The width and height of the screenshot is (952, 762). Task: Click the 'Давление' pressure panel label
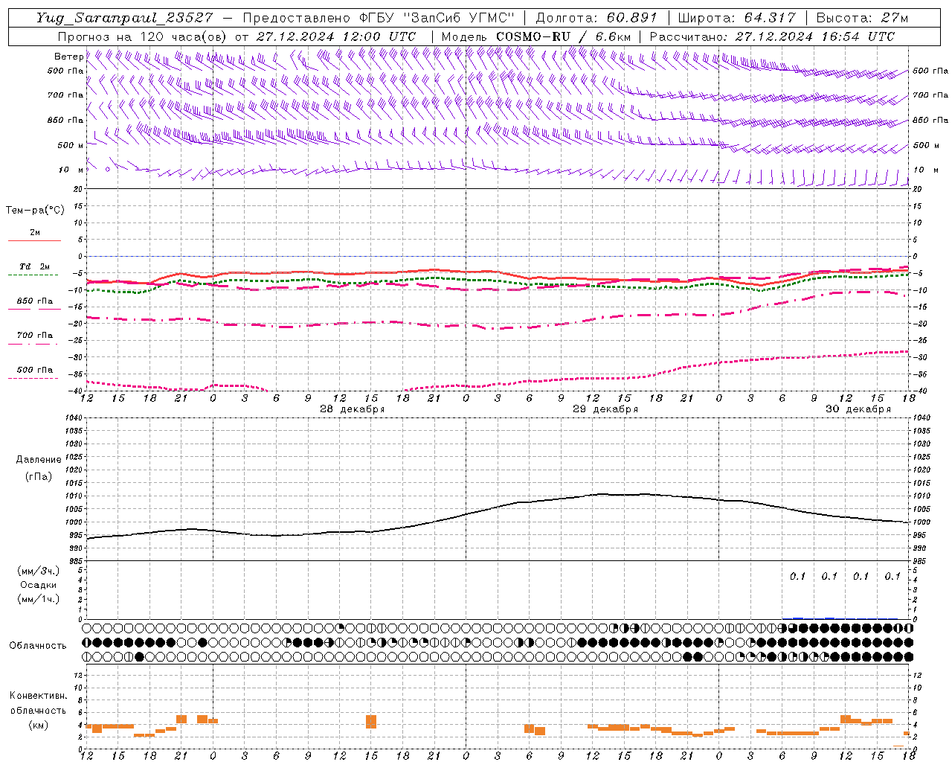click(39, 460)
